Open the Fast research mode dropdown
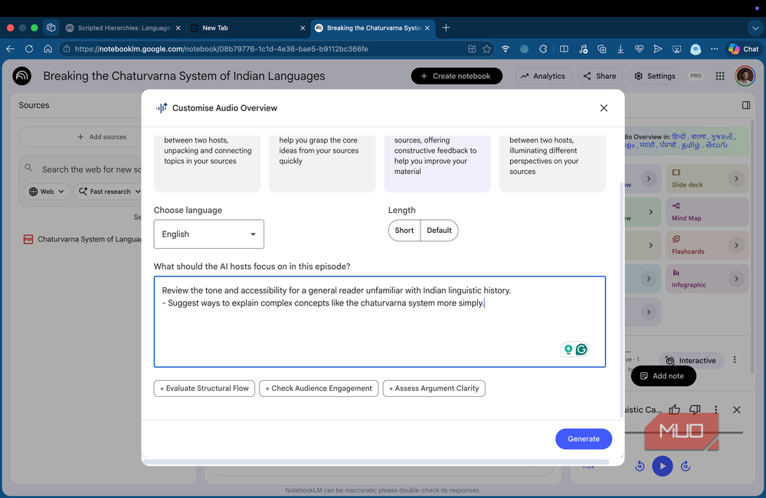The height and width of the screenshot is (498, 766). [109, 192]
